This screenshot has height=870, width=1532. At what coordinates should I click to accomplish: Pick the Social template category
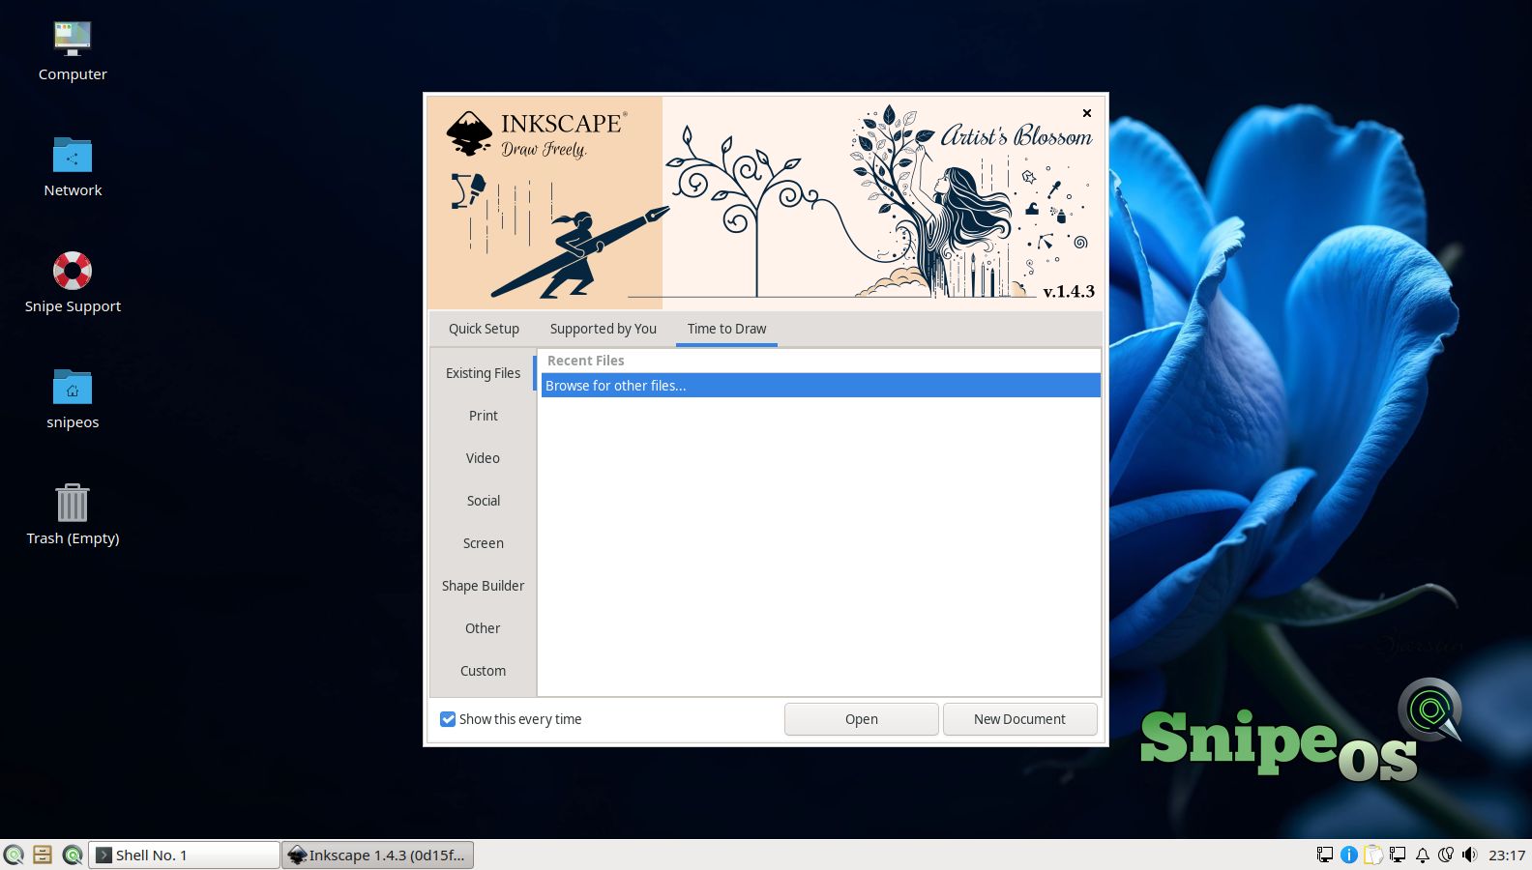point(483,501)
